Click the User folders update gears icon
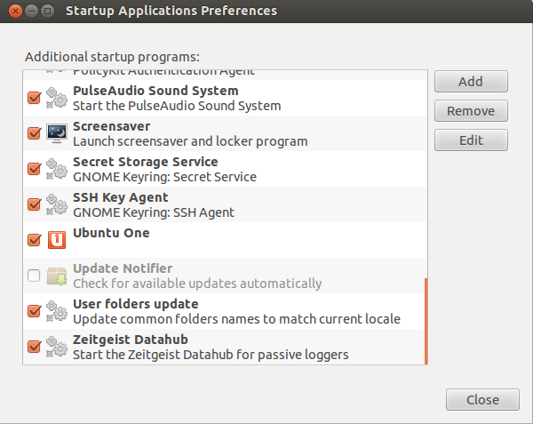Viewport: 533px width, 424px height. [57, 311]
